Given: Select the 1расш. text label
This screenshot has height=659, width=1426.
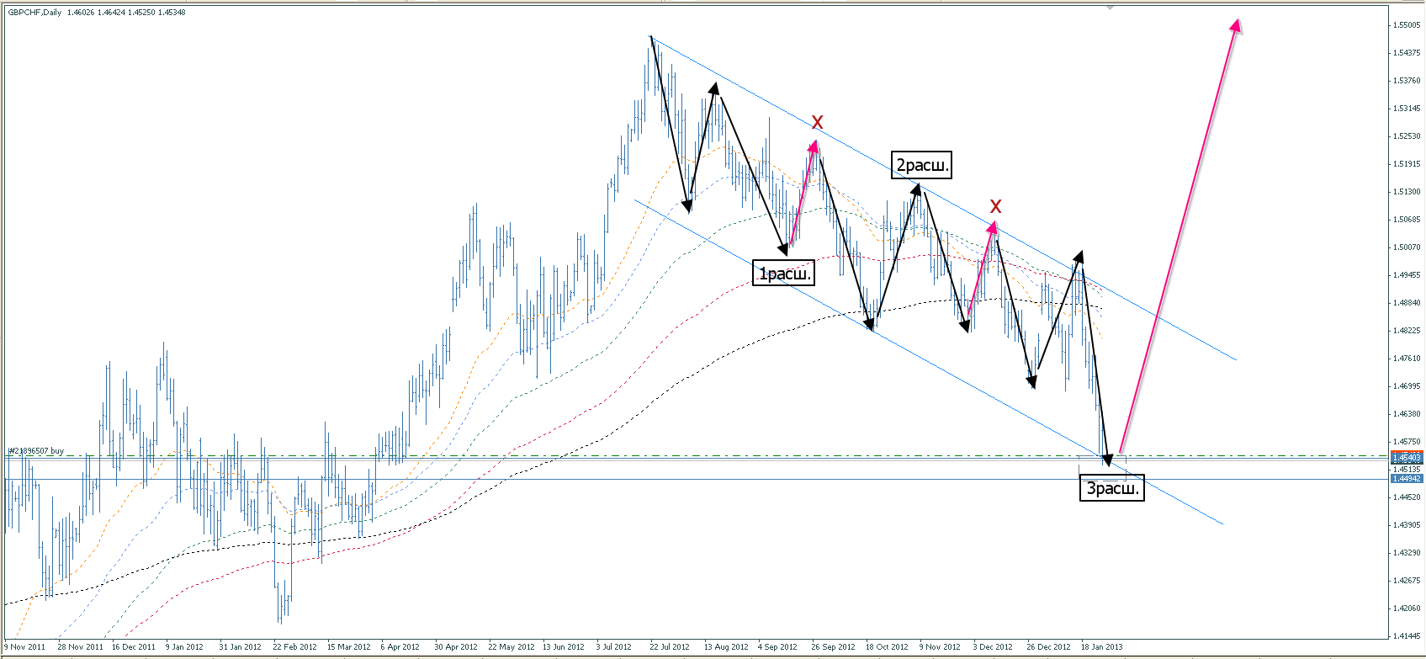Looking at the screenshot, I should [x=784, y=274].
